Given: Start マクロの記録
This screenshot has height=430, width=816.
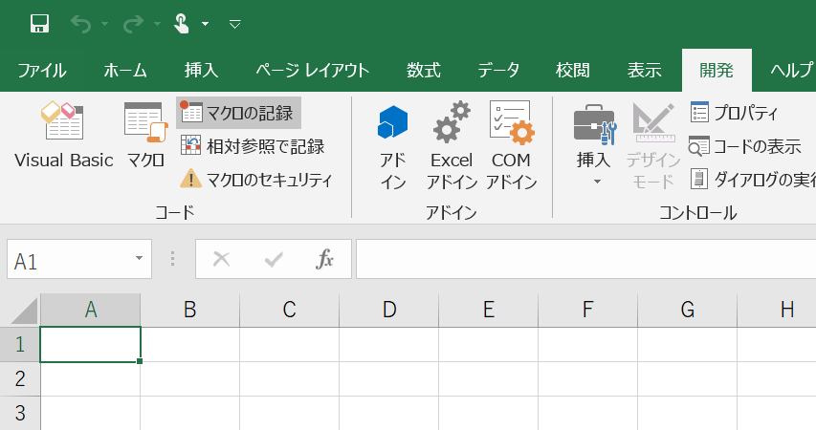Looking at the screenshot, I should tap(238, 113).
